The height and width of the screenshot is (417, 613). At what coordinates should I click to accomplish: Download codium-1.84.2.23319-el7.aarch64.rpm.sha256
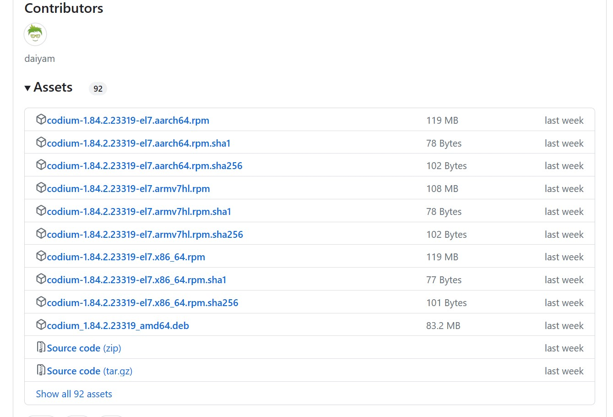pyautogui.click(x=145, y=166)
